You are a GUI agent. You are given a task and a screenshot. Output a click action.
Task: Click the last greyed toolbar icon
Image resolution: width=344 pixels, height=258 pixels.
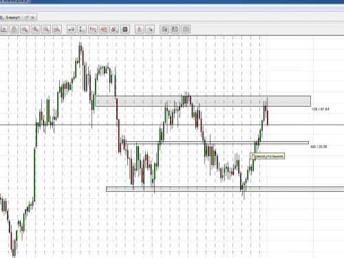coord(186,29)
